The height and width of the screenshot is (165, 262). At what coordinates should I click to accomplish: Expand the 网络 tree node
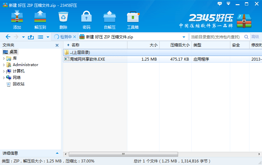[x=4, y=78]
